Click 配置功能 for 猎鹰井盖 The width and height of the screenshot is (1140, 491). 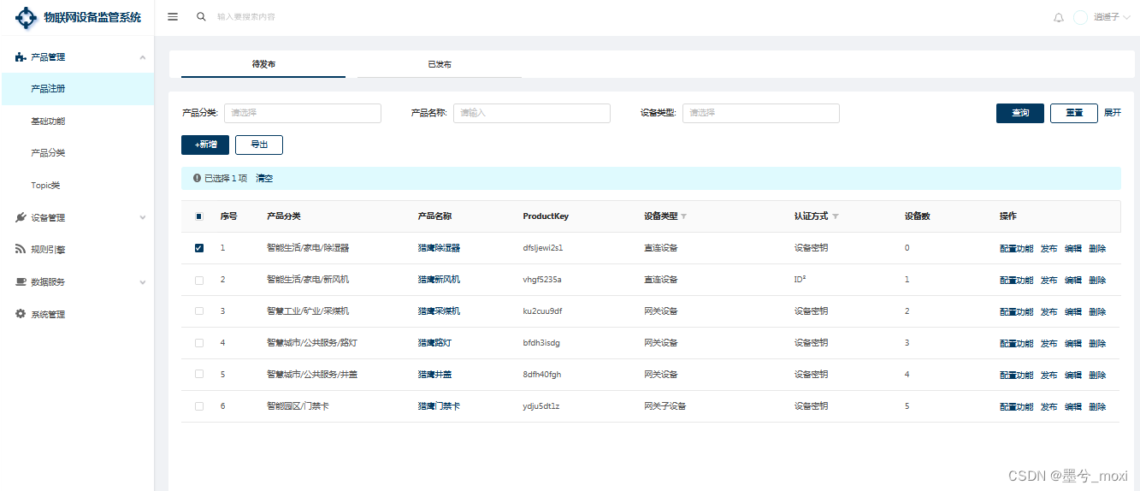(1016, 375)
